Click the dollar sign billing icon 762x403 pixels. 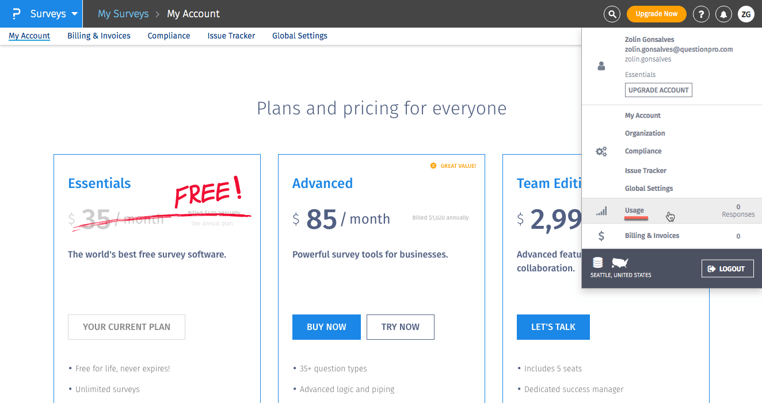601,236
